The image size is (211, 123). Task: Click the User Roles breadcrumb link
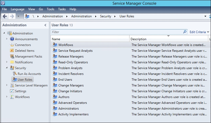point(127,16)
